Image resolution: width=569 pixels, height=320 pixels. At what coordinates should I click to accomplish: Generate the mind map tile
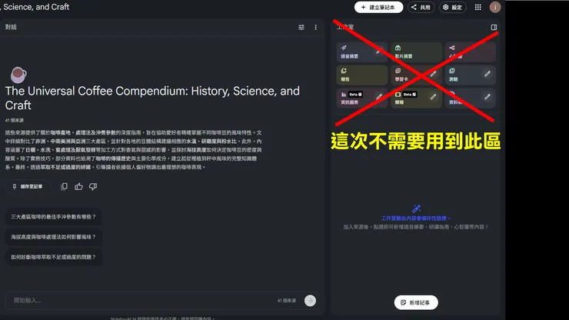[471, 52]
